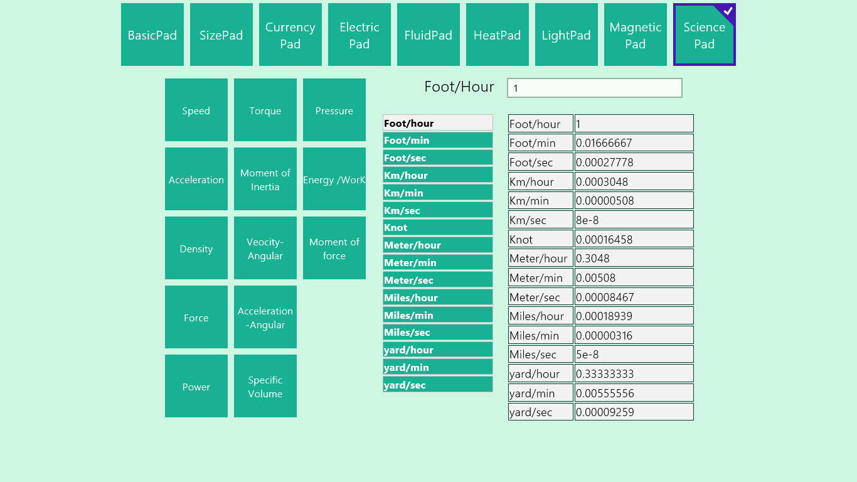Click the Specific Volume tile

pyautogui.click(x=265, y=386)
